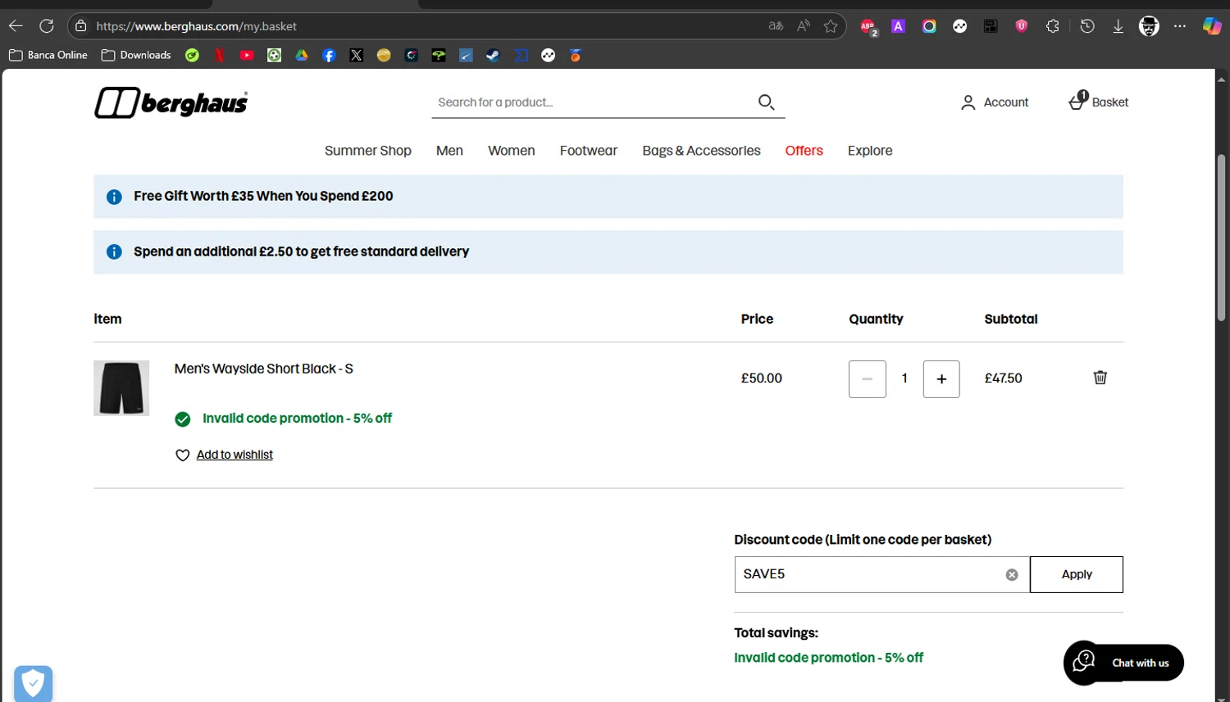Open the browser Settings and more menu
Image resolution: width=1230 pixels, height=702 pixels.
tap(1180, 26)
